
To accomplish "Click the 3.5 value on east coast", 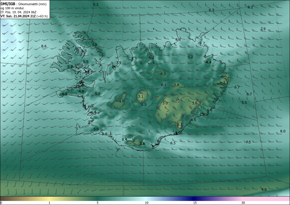I will coord(226,82).
